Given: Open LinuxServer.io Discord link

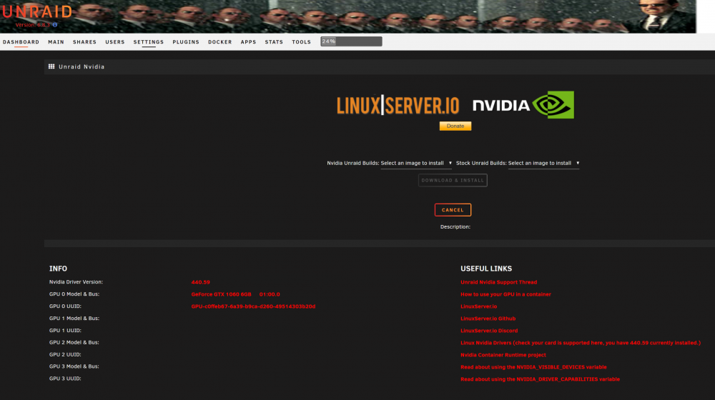Looking at the screenshot, I should [489, 331].
